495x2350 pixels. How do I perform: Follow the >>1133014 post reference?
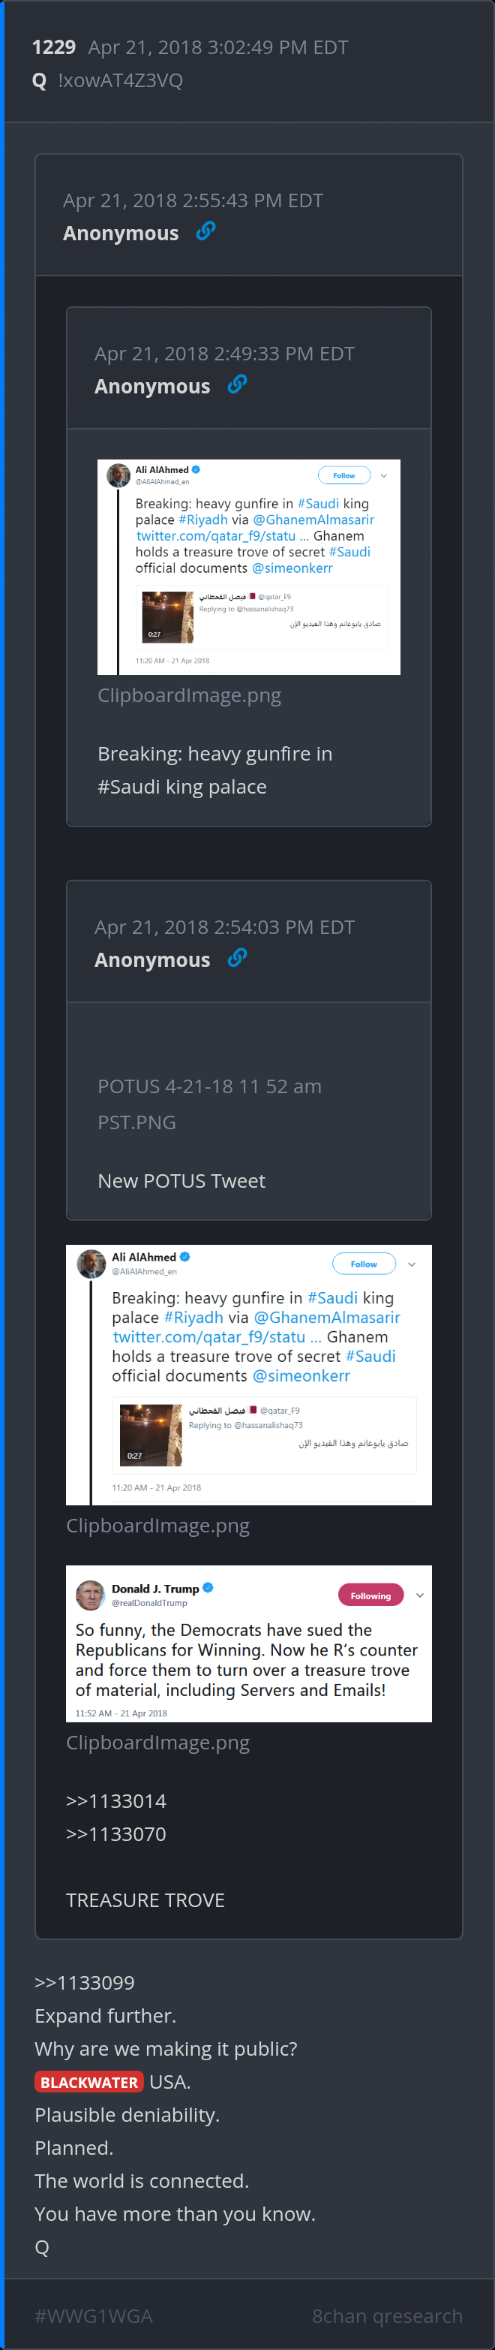click(115, 1801)
